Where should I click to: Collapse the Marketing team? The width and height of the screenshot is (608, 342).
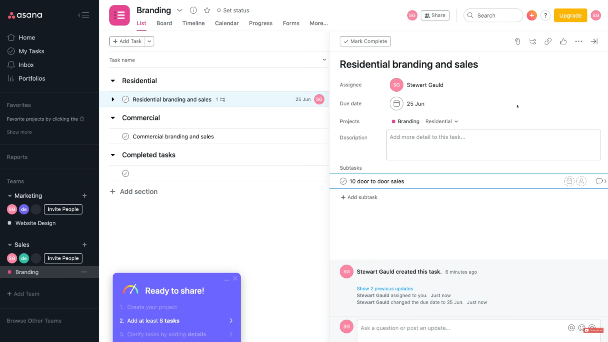point(10,196)
